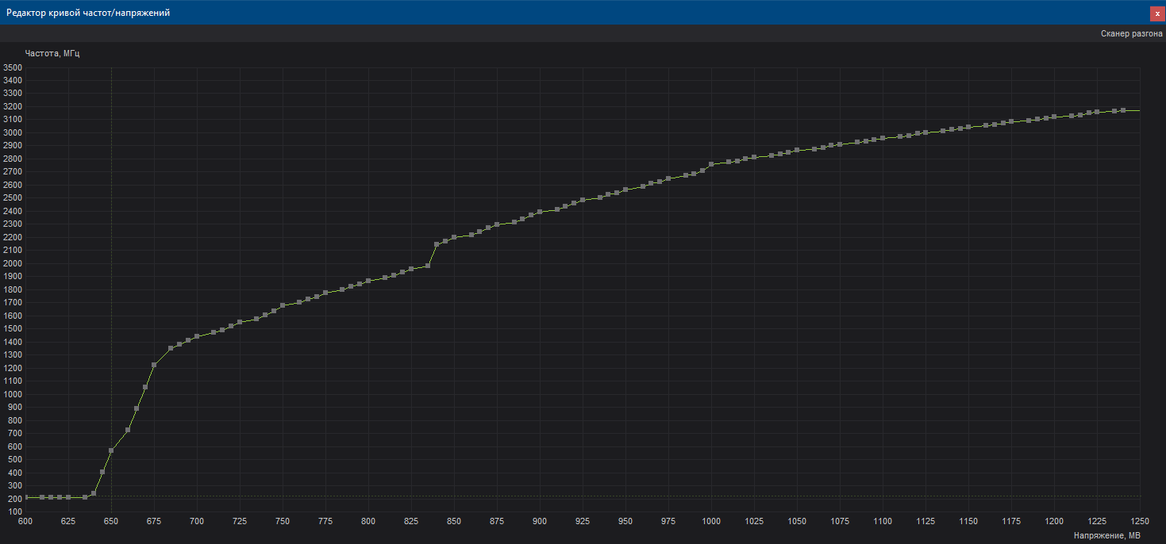Click the Редактор кривой частот/напряжений title bar
Screen dimensions: 1166x544
coord(476,13)
